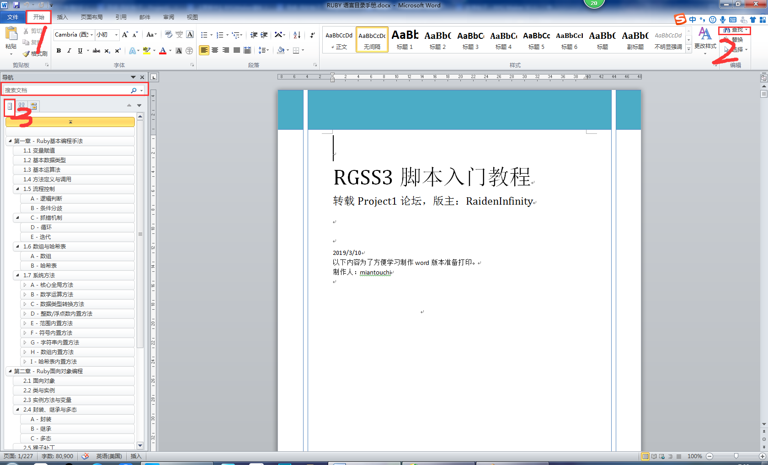Click the center alignment icon
Viewport: 768px width, 465px height.
215,50
